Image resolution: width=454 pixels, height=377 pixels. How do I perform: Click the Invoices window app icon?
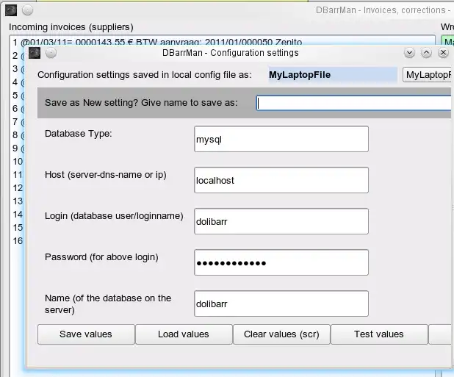click(x=11, y=10)
